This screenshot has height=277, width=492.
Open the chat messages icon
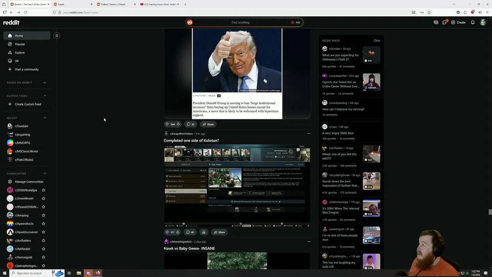(444, 22)
